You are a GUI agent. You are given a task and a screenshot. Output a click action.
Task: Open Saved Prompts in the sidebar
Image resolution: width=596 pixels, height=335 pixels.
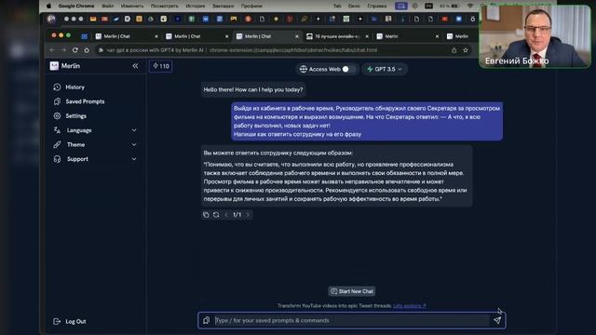point(85,101)
